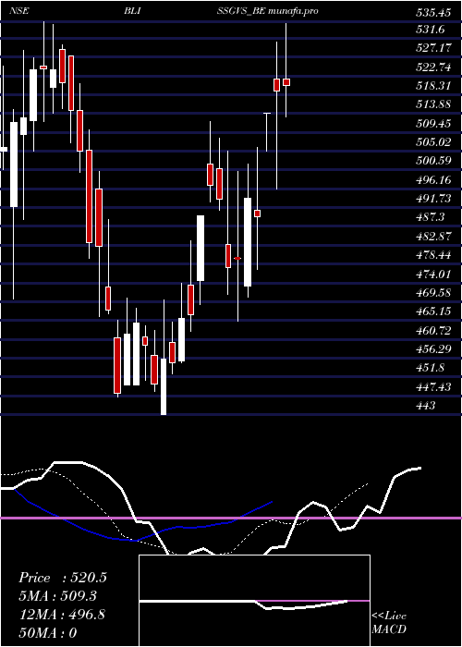The image size is (462, 647).
Task: Click the 535.45 price axis label
Action: pyautogui.click(x=433, y=13)
